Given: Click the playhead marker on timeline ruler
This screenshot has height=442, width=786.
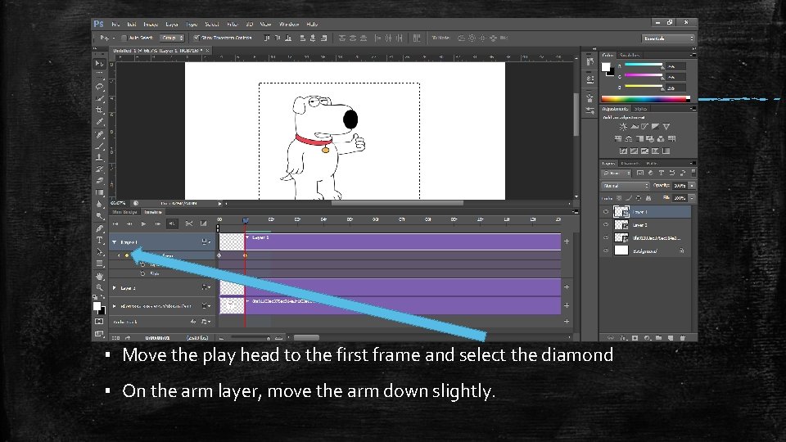Looking at the screenshot, I should [245, 220].
